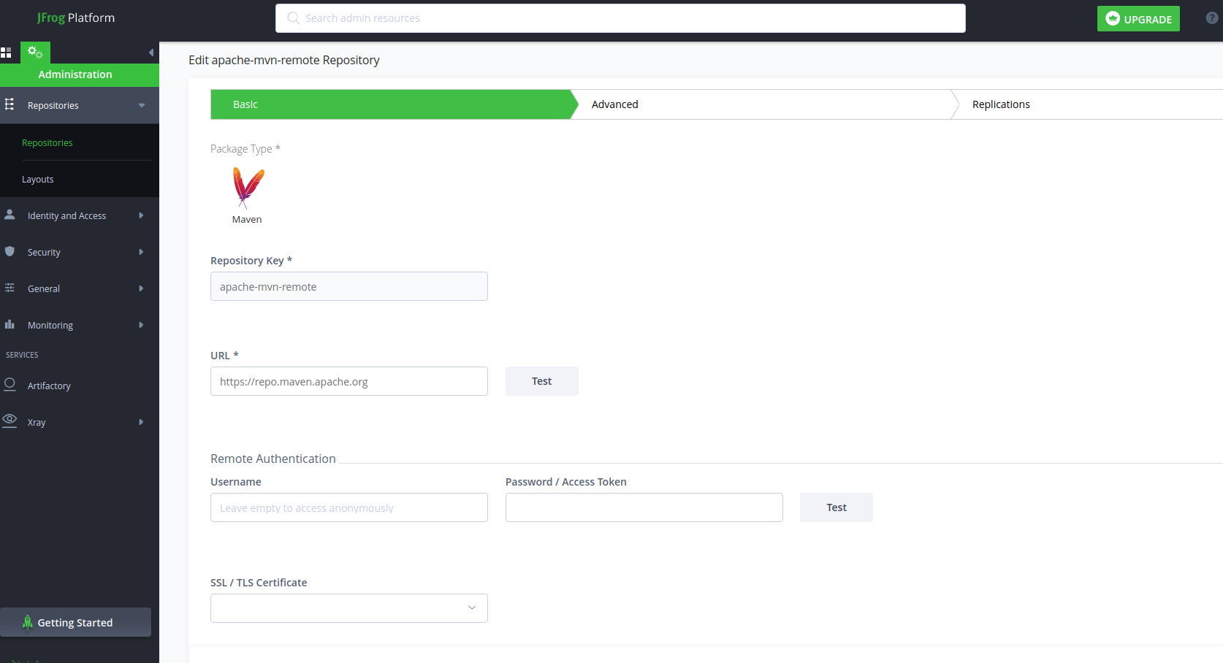Click the Maven package type icon
The height and width of the screenshot is (663, 1223).
[248, 188]
